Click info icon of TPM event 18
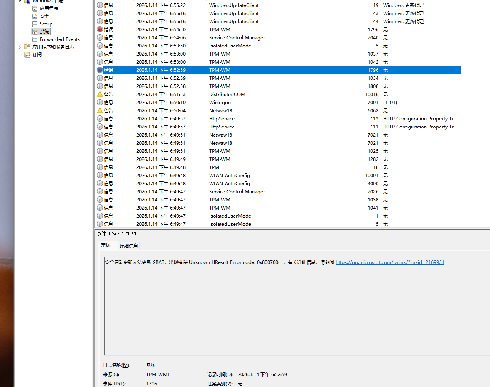Screen dimensions: 490x387 (100, 167)
